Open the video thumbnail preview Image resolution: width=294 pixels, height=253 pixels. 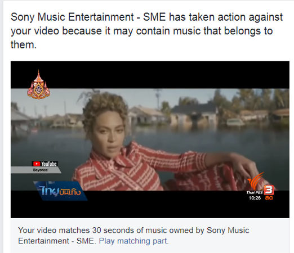tap(150, 139)
